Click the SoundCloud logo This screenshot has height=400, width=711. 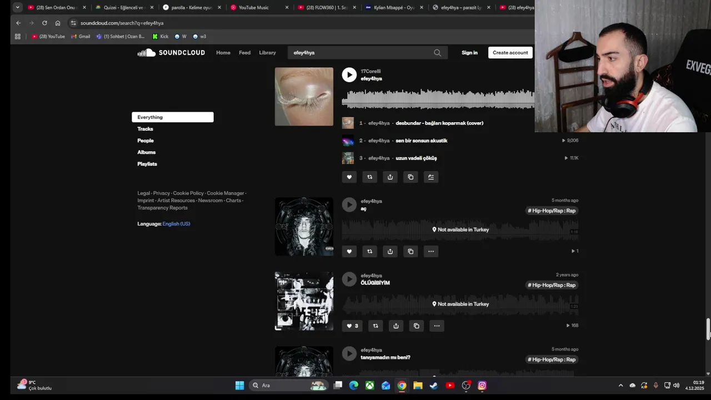tap(171, 53)
